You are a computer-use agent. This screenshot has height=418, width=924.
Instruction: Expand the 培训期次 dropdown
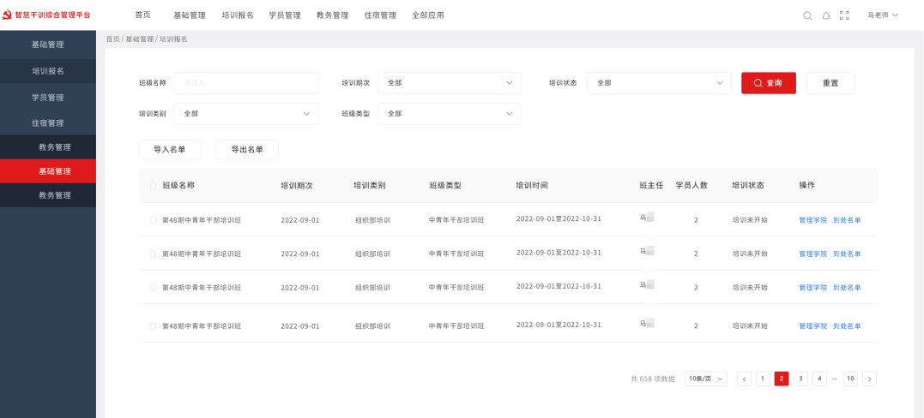coord(449,83)
